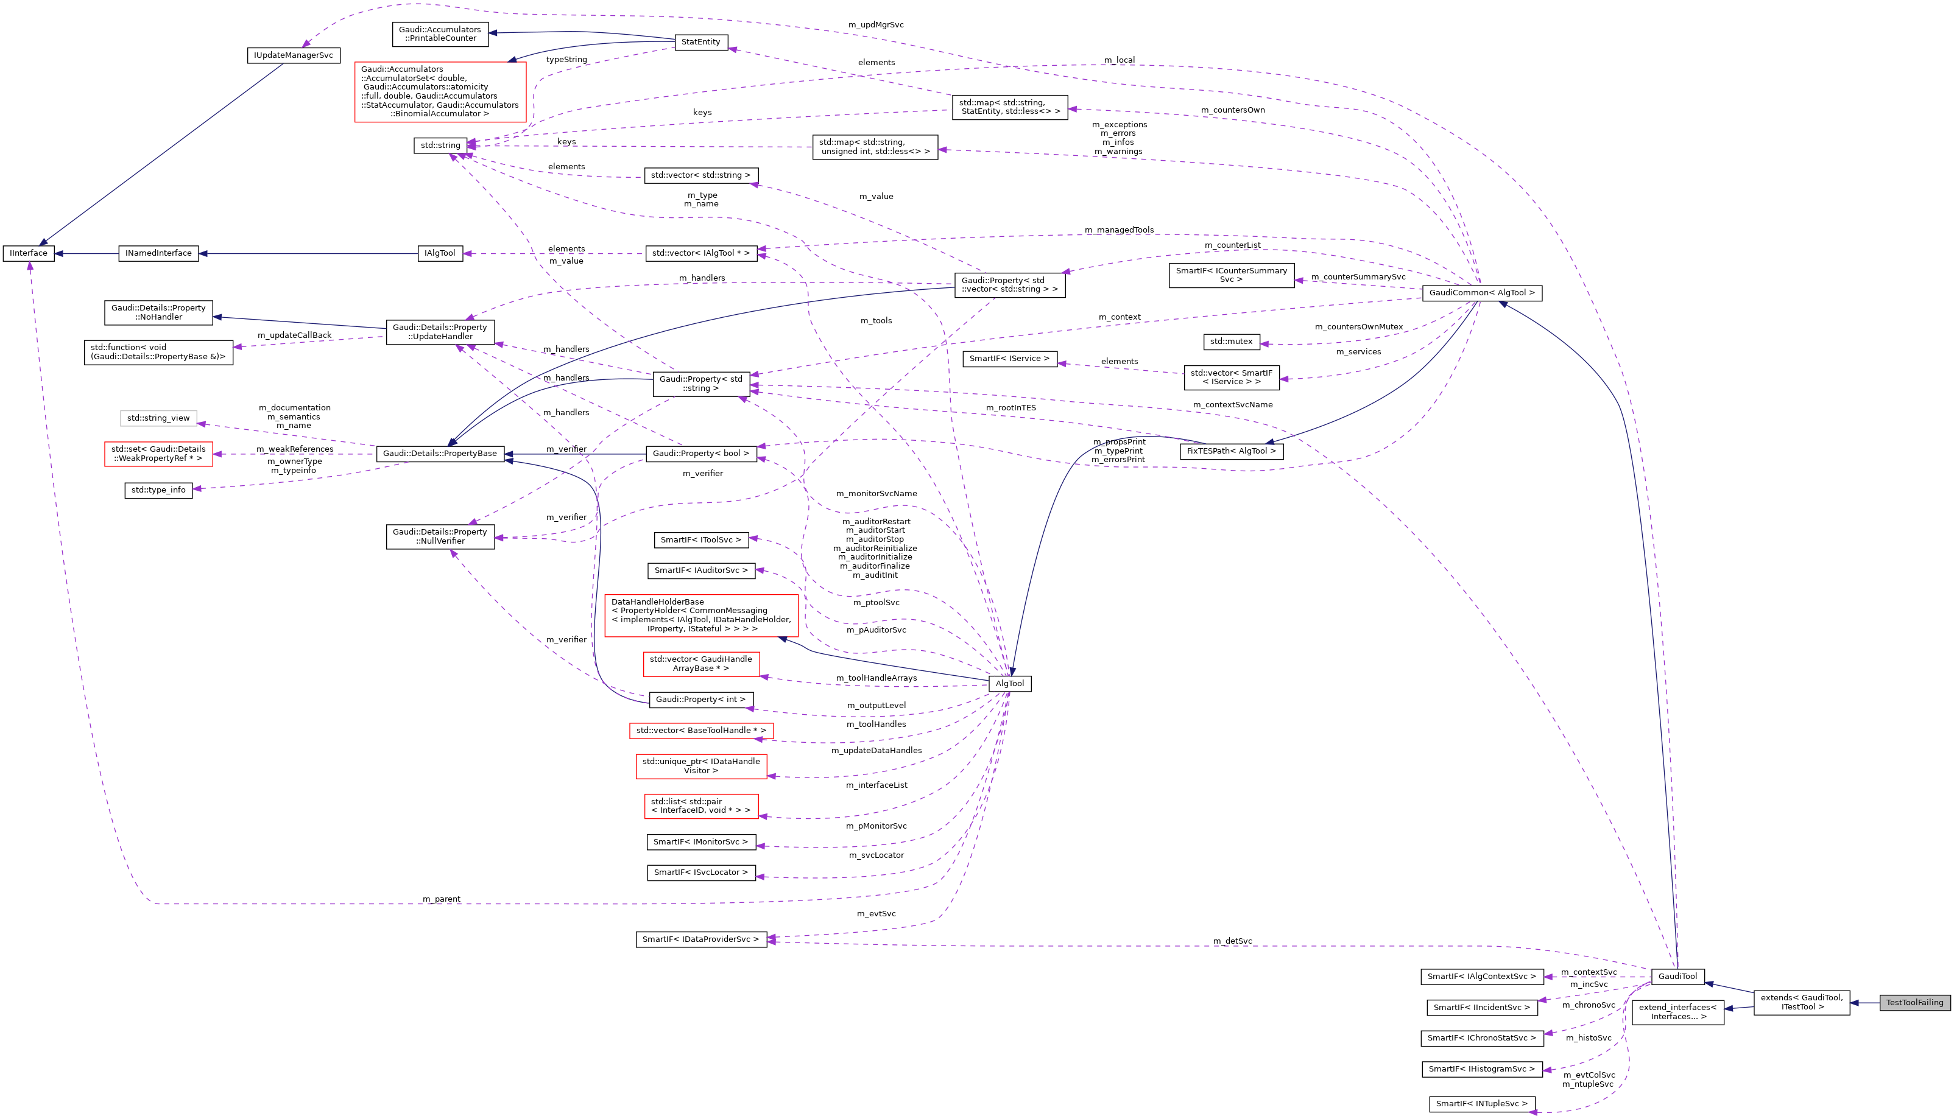1954x1116 pixels.
Task: Click the SmartIF< INTupleSvc > box
Action: [1483, 1104]
